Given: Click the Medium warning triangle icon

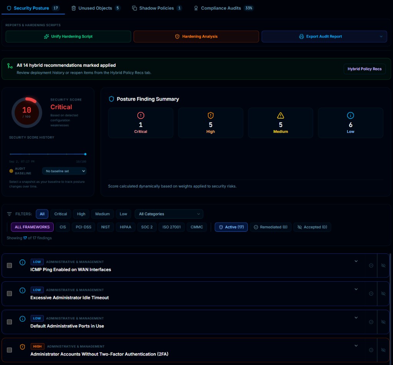Looking at the screenshot, I should [x=281, y=115].
